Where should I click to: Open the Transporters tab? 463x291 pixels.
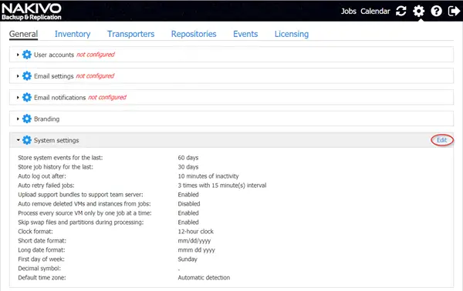pos(131,34)
